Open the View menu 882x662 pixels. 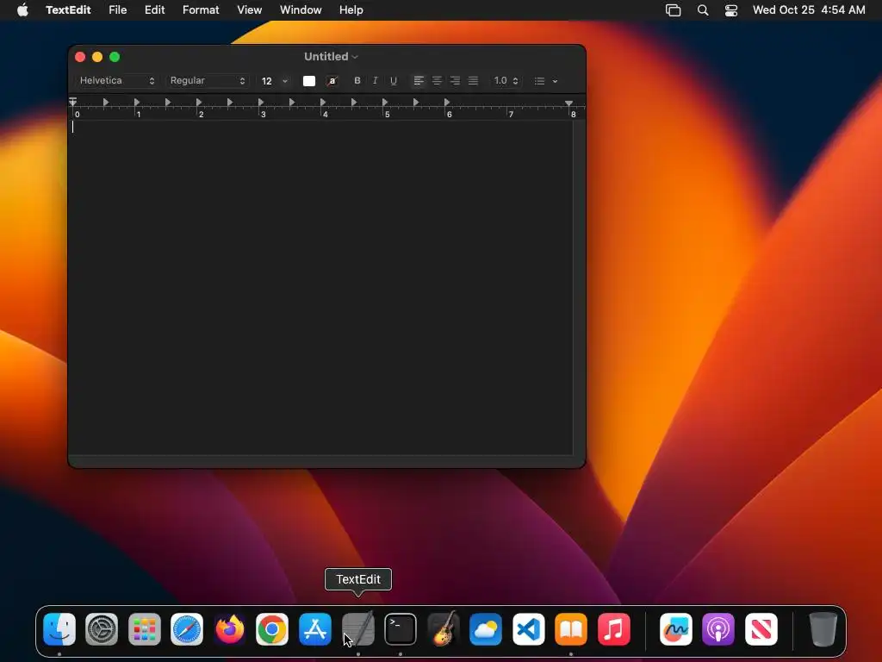click(249, 9)
